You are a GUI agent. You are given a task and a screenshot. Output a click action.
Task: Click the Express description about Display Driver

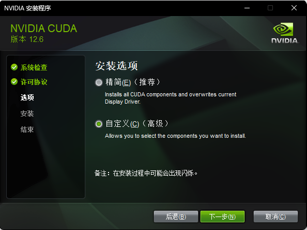[171, 98]
